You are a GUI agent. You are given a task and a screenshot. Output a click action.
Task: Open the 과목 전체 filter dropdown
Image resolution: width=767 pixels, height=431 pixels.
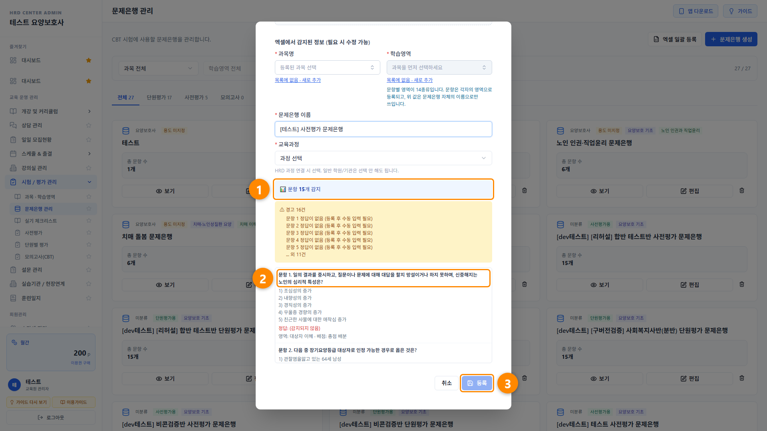[158, 68]
